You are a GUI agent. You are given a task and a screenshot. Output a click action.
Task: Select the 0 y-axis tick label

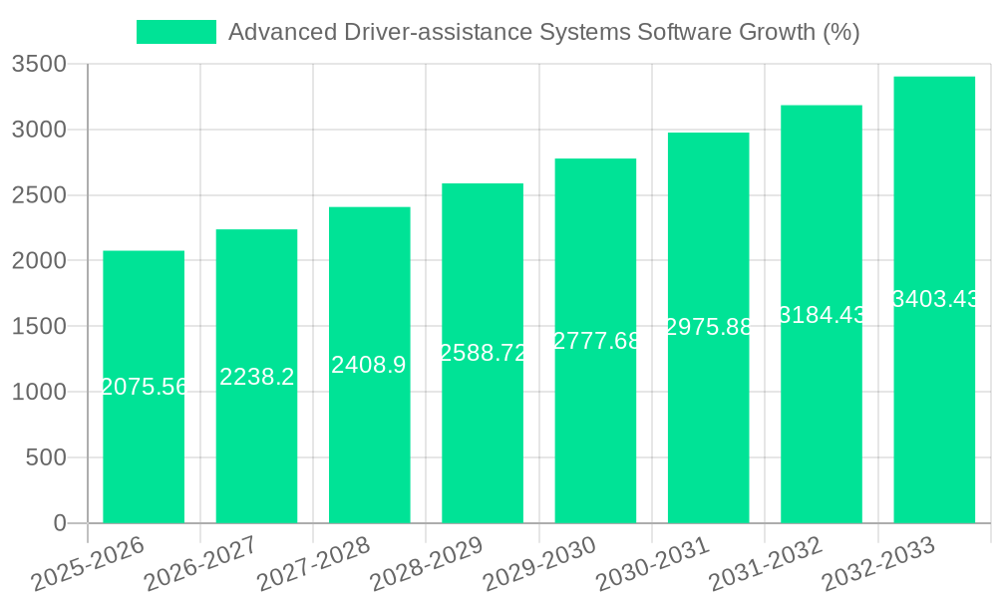pos(61,520)
